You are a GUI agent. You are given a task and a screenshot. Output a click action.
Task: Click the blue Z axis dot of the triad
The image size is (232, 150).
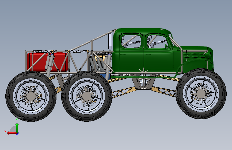(17, 133)
